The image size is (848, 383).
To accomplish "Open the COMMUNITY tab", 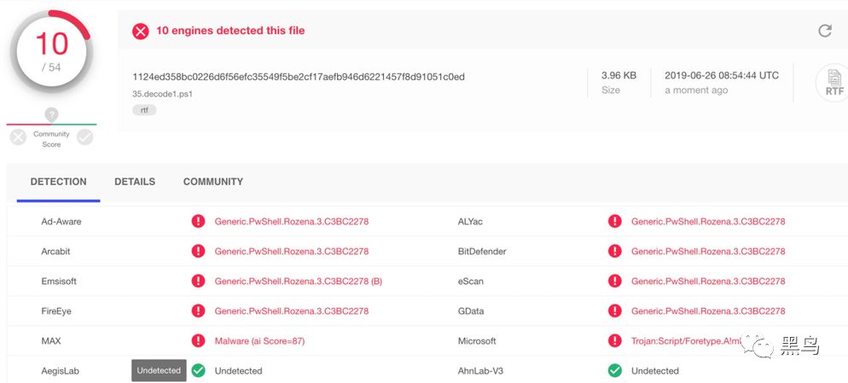I will 213,182.
